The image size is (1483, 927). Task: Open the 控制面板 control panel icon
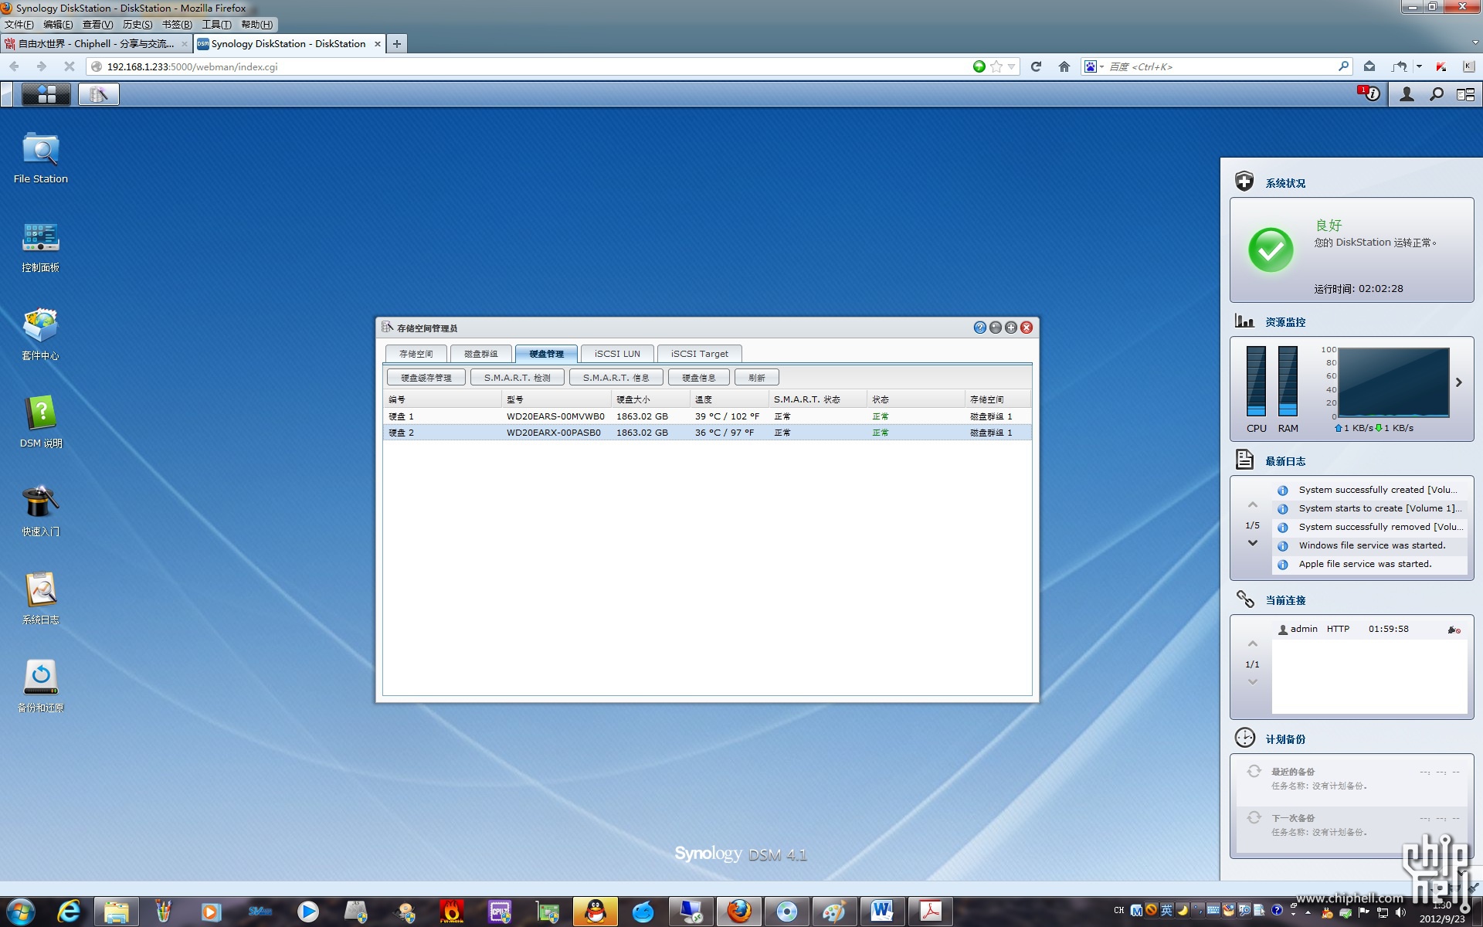pyautogui.click(x=41, y=246)
